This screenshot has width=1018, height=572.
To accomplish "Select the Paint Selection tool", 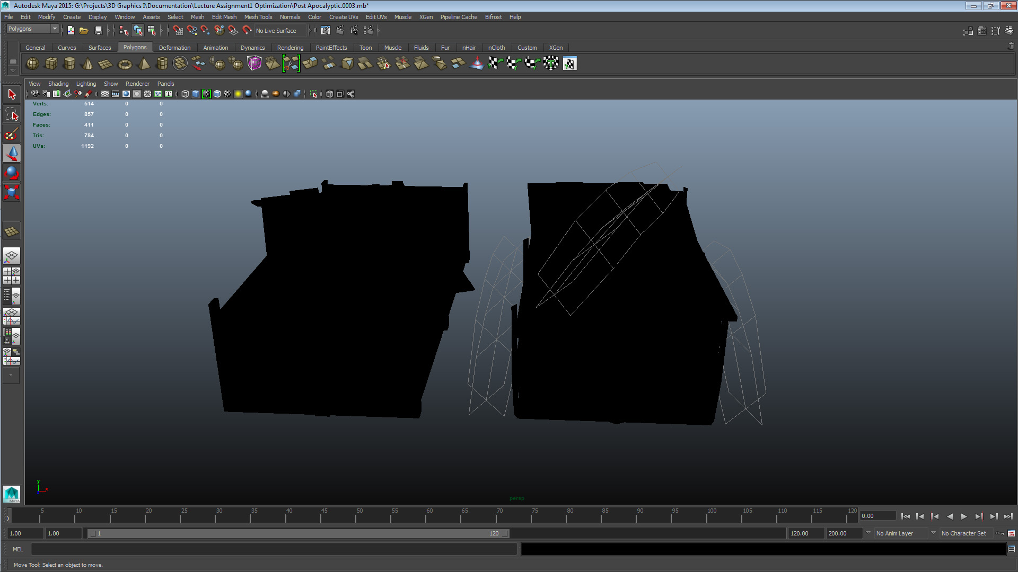I will pyautogui.click(x=12, y=134).
